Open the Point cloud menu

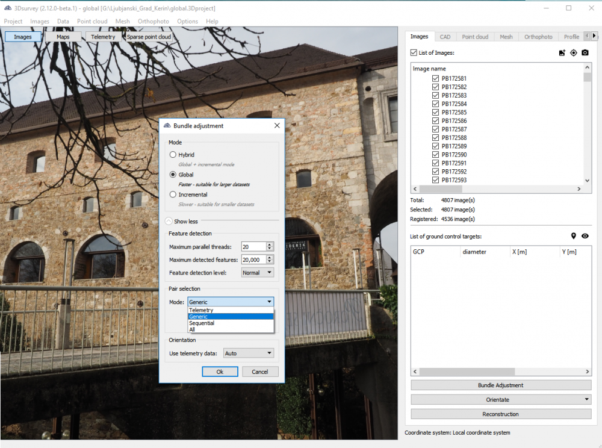click(x=92, y=21)
